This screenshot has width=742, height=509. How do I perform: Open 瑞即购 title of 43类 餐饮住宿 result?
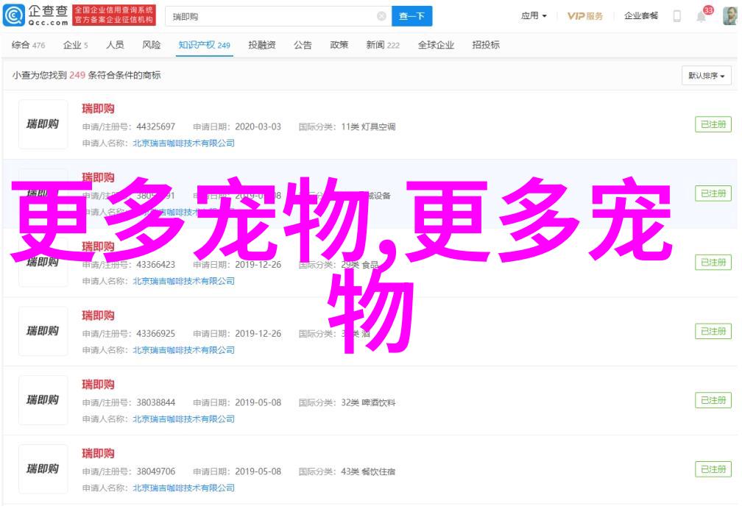[x=98, y=454]
